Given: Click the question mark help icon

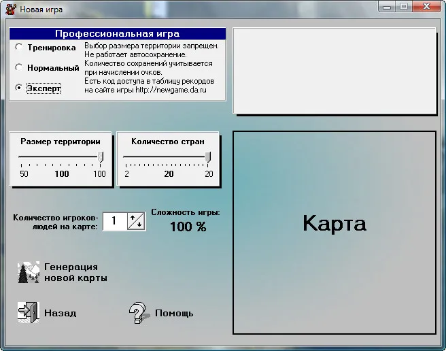Looking at the screenshot, I should pyautogui.click(x=138, y=312).
